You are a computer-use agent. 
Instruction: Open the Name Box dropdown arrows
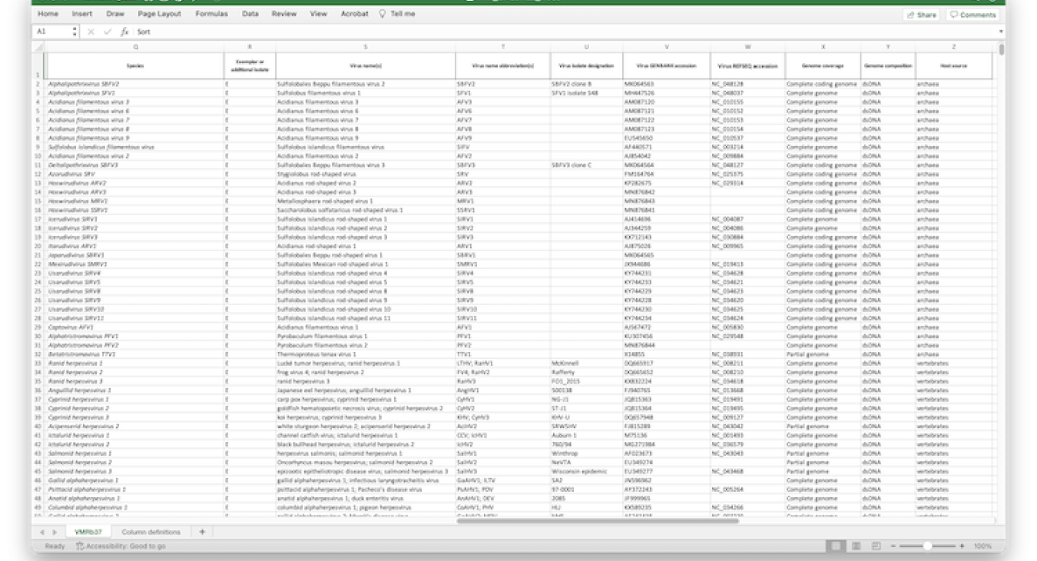(x=75, y=32)
